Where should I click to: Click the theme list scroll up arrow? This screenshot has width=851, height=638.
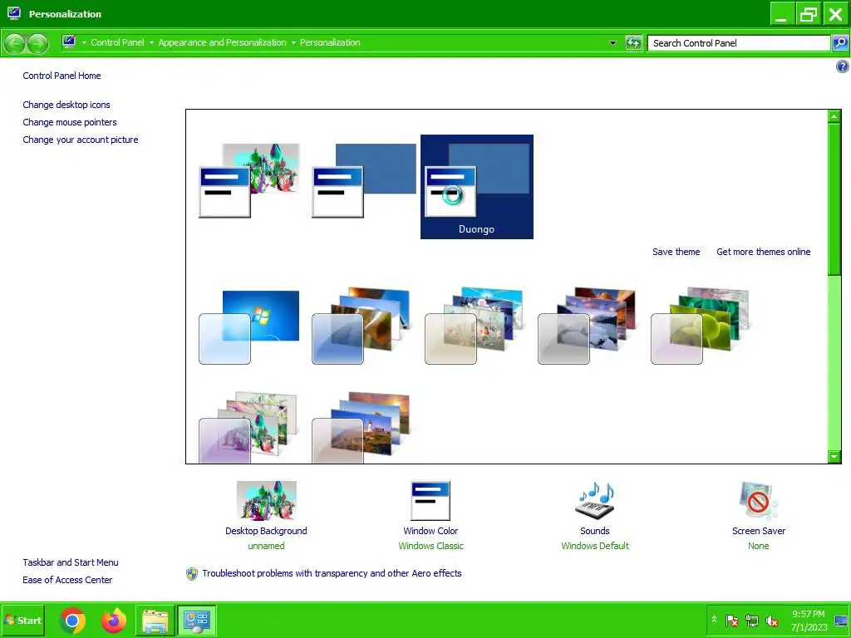(x=834, y=116)
